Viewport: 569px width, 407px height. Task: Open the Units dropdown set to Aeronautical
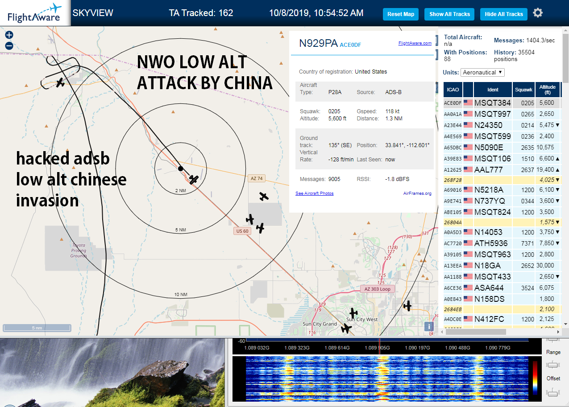click(x=483, y=72)
